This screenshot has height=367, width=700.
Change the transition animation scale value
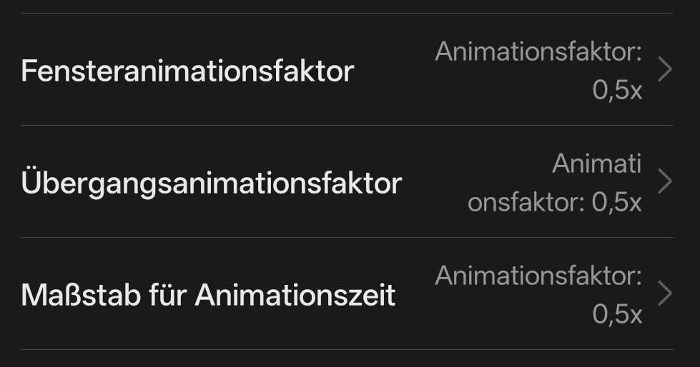pyautogui.click(x=555, y=183)
